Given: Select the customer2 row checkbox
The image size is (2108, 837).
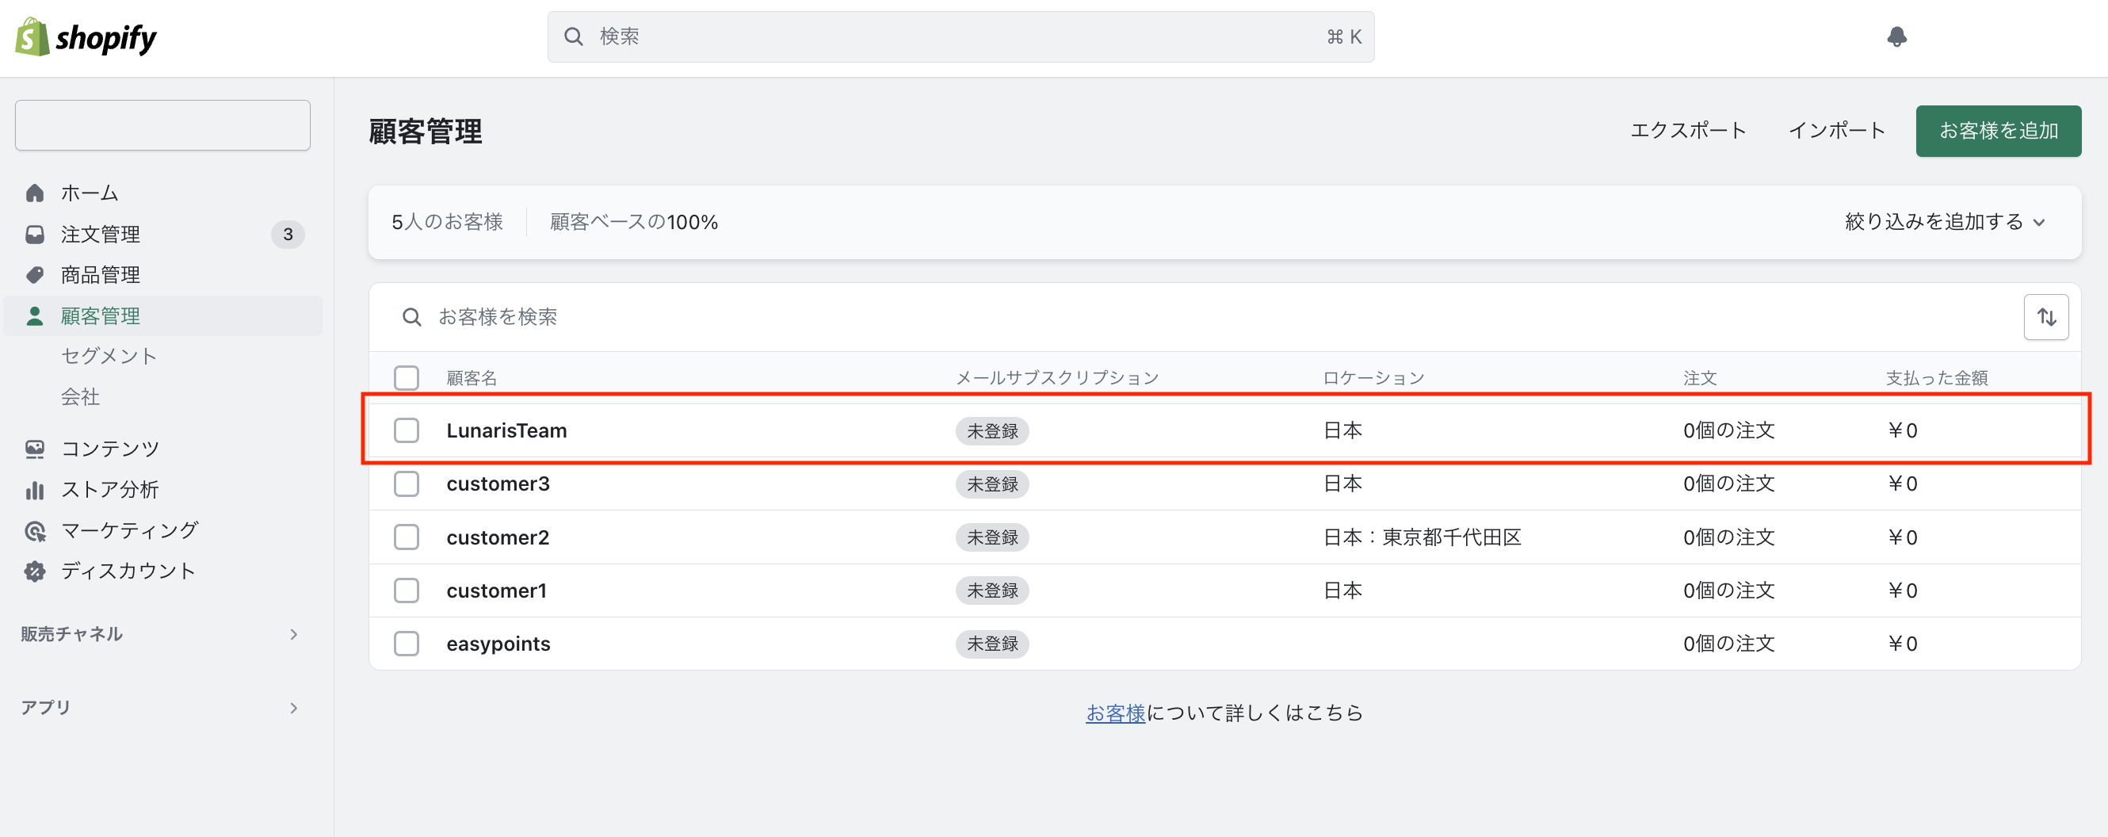Looking at the screenshot, I should [406, 537].
